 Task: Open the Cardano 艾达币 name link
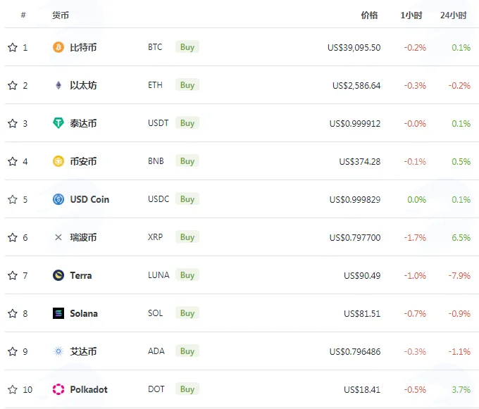coord(83,351)
